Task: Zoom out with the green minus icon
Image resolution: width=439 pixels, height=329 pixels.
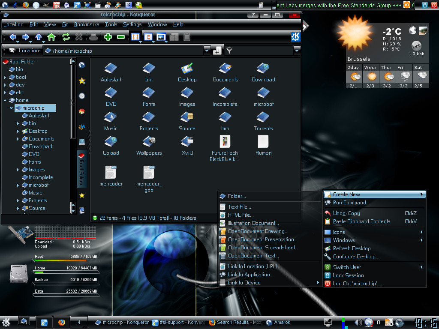Action: (120, 37)
